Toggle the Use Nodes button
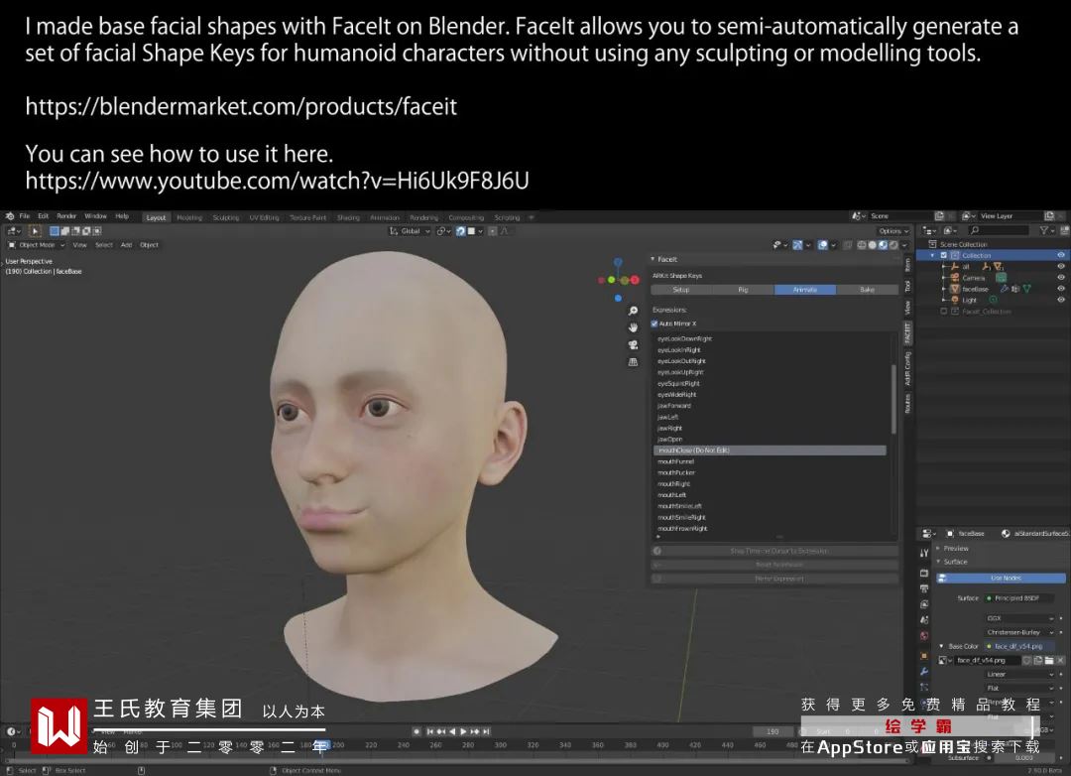 [x=1001, y=578]
